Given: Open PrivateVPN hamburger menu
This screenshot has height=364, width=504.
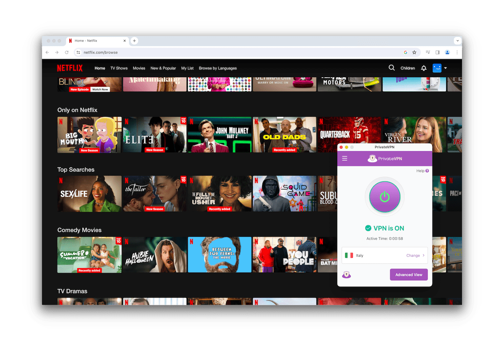Looking at the screenshot, I should click(x=345, y=159).
